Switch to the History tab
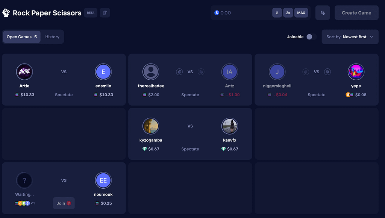The height and width of the screenshot is (218, 385). click(52, 37)
